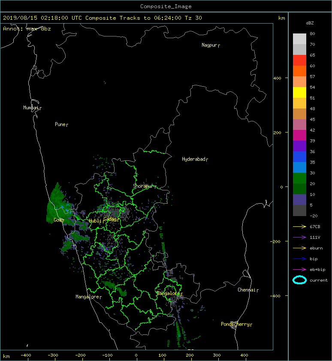Click the Shorapur city label
The image size is (332, 361).
click(143, 186)
